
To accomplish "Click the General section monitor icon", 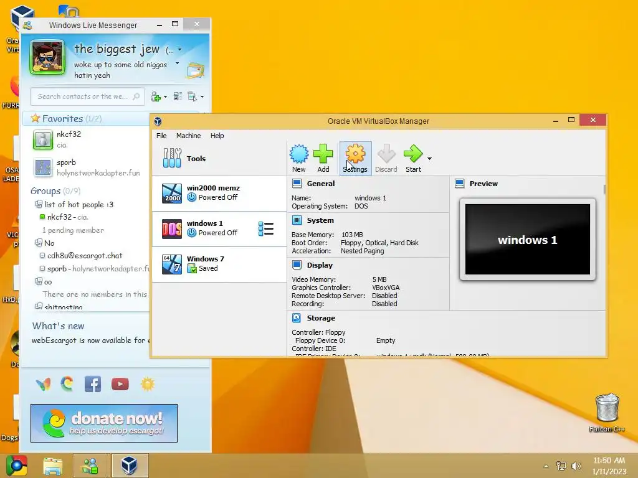I will 297,184.
